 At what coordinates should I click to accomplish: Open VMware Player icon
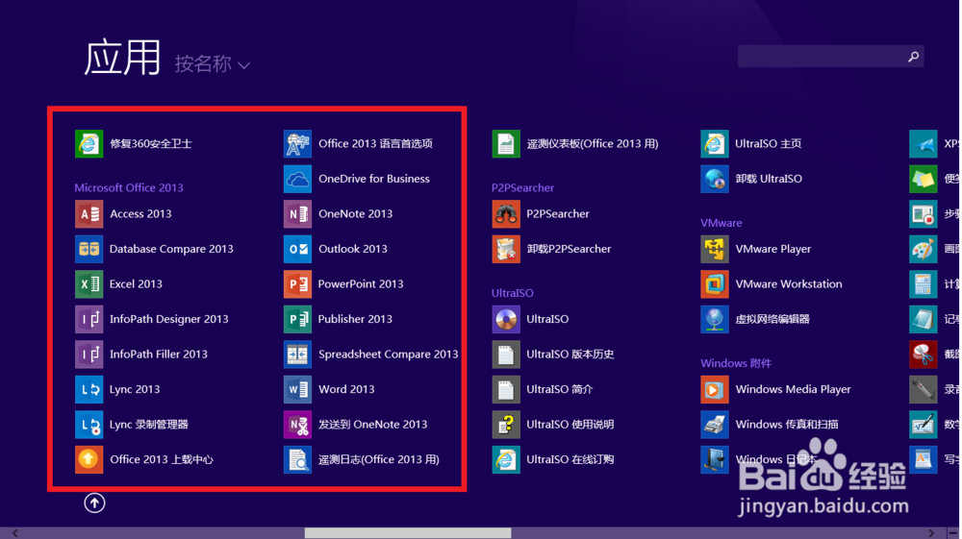click(x=715, y=249)
